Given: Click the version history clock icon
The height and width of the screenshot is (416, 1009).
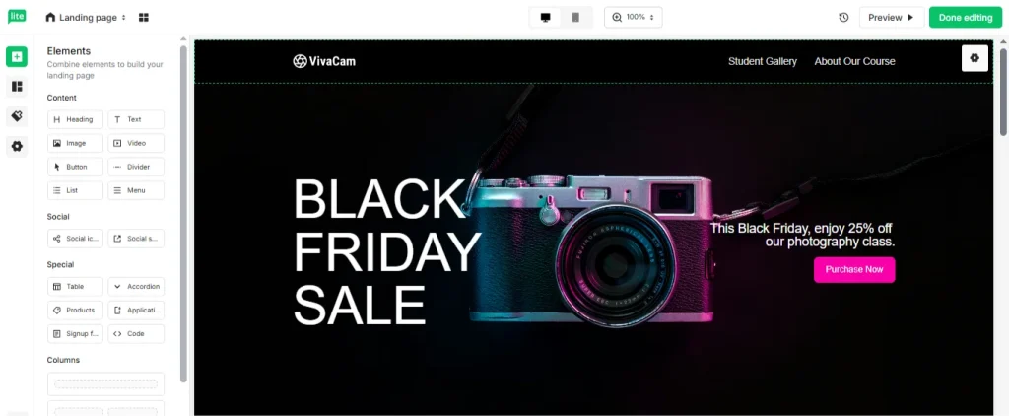Looking at the screenshot, I should pyautogui.click(x=843, y=18).
